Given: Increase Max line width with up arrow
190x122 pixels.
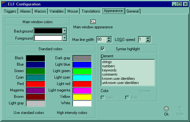Looking at the screenshot, I should [x=109, y=38].
